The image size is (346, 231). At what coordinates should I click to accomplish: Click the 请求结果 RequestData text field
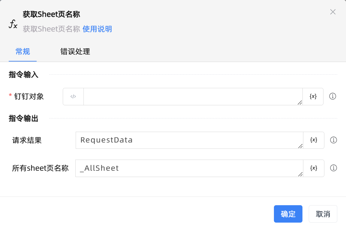pos(189,140)
